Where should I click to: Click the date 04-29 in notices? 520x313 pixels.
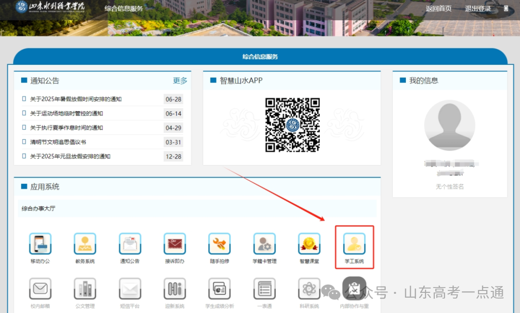point(173,128)
